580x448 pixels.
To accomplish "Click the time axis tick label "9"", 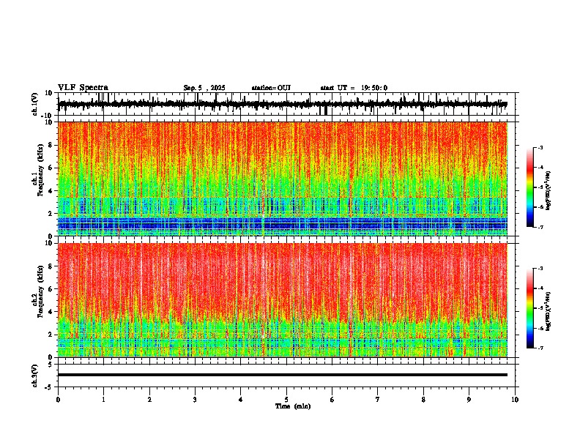I will pos(469,400).
